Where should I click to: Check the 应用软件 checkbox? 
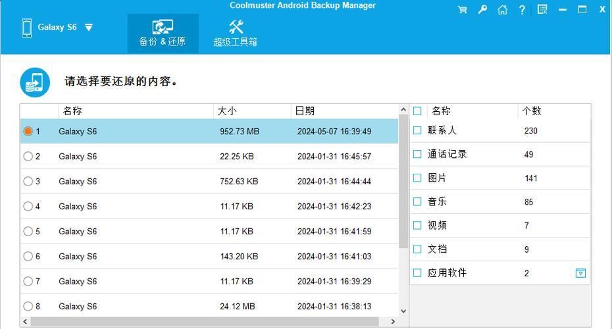click(417, 273)
